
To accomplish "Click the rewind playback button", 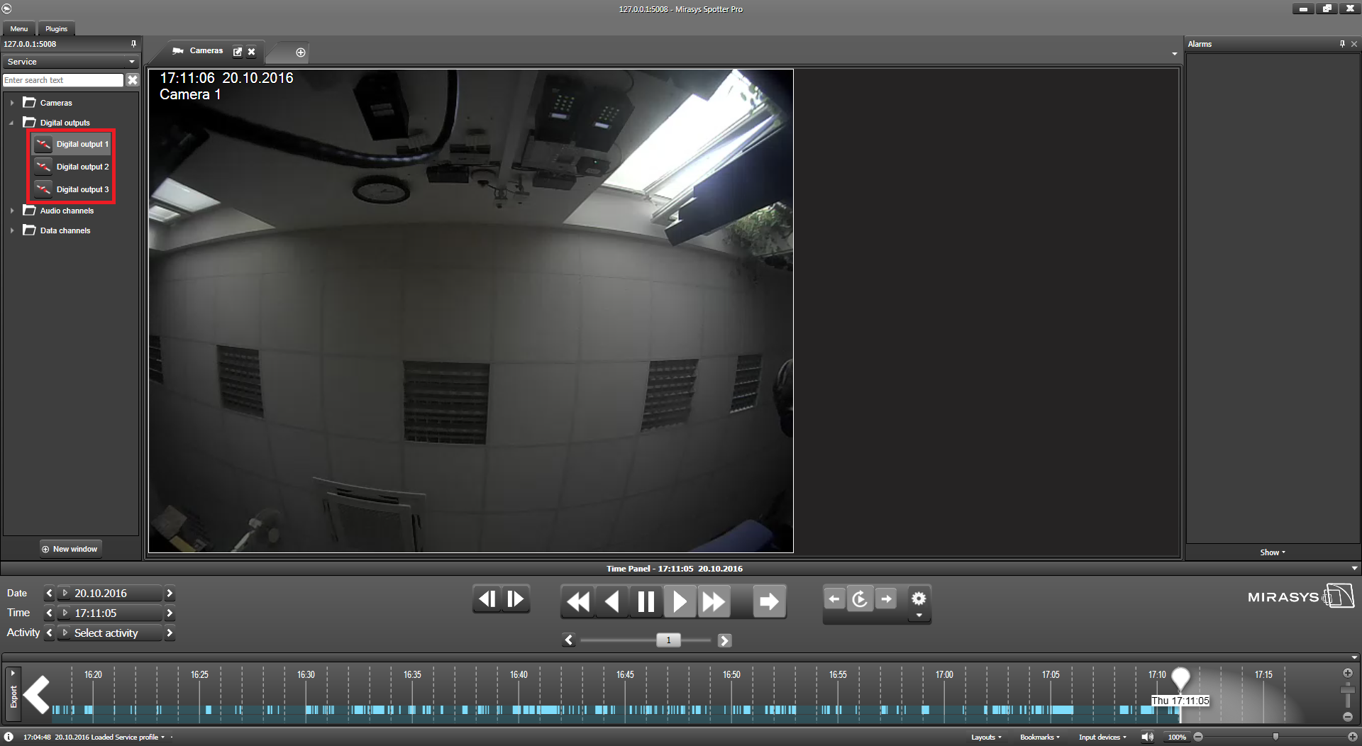I will [x=578, y=601].
